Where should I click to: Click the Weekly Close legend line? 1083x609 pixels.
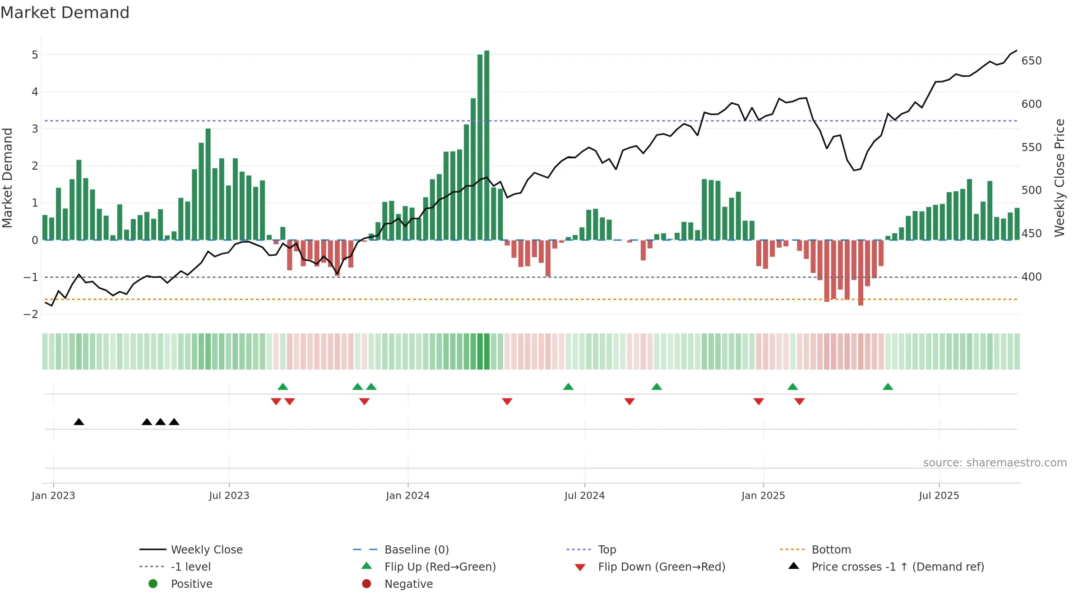coord(153,549)
